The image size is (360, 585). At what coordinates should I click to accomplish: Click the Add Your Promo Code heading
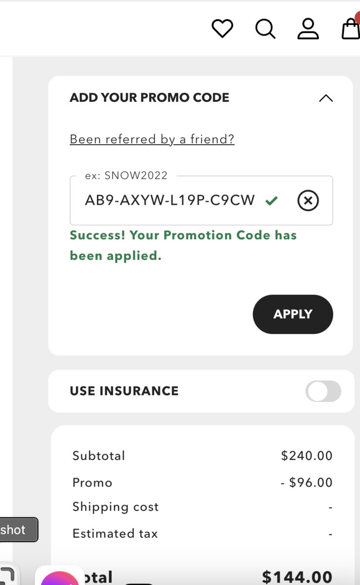pos(149,97)
